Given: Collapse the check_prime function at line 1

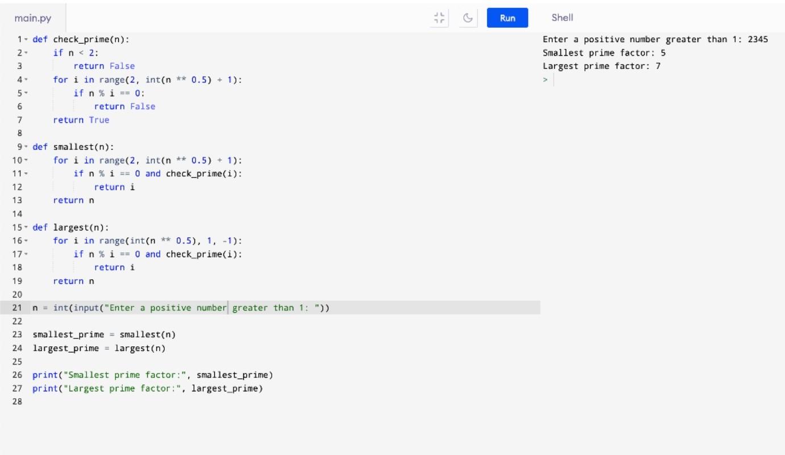Looking at the screenshot, I should click(x=26, y=40).
